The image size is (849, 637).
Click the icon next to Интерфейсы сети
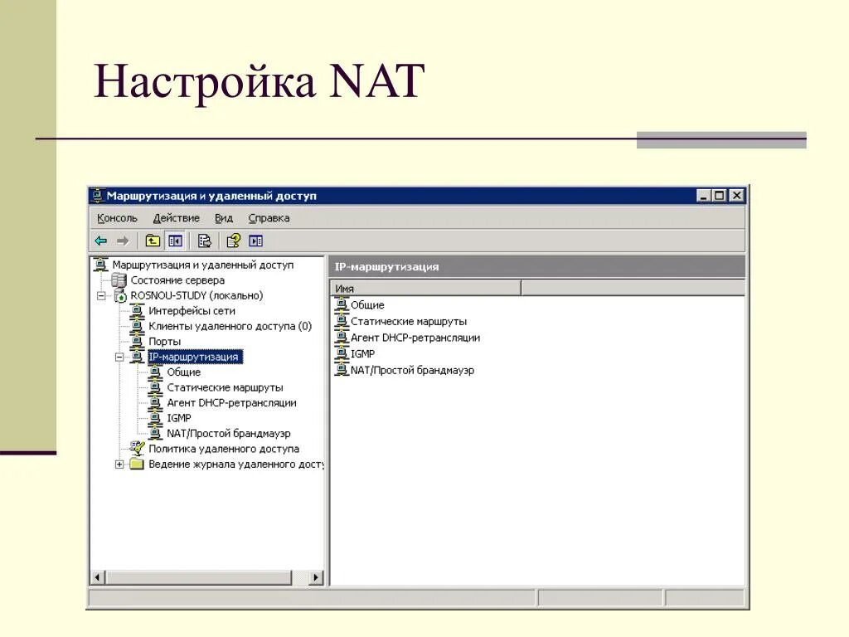point(137,310)
